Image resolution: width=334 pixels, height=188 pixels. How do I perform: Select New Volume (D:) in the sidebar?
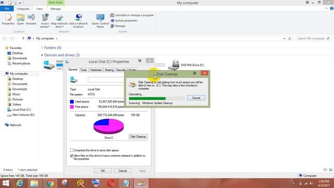point(21,115)
